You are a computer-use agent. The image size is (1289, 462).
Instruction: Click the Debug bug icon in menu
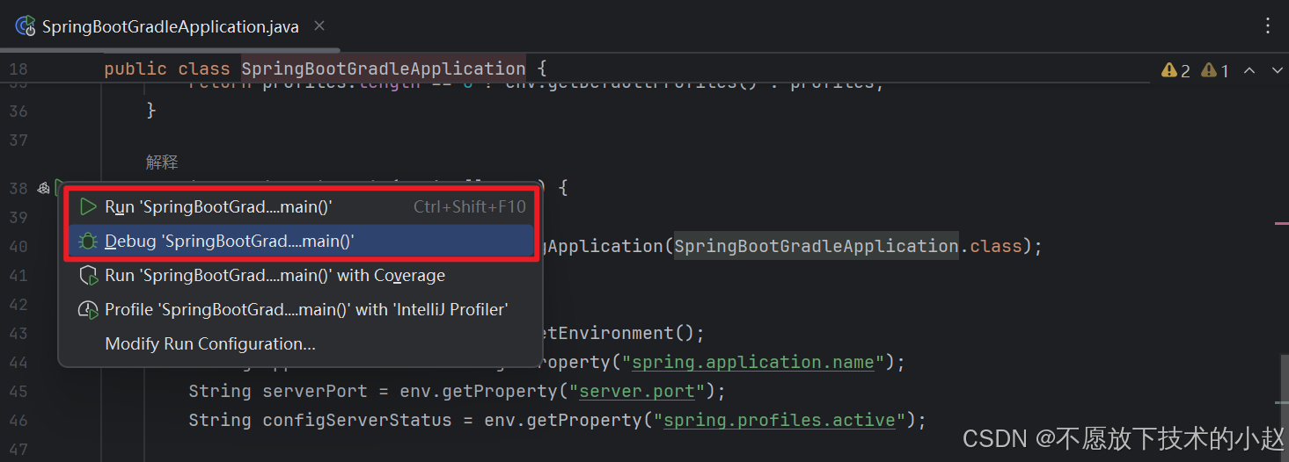point(88,241)
